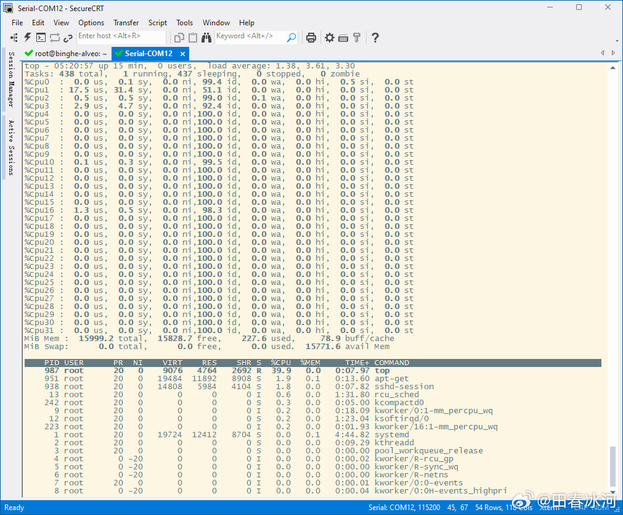The height and width of the screenshot is (515, 623).
Task: Click the 'rcu_sched' process command
Action: pyautogui.click(x=396, y=395)
